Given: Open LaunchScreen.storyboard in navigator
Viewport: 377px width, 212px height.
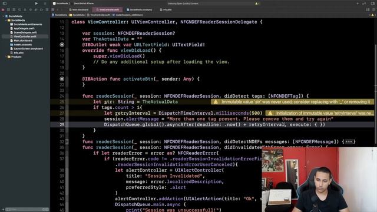Looking at the screenshot, I should (27, 49).
